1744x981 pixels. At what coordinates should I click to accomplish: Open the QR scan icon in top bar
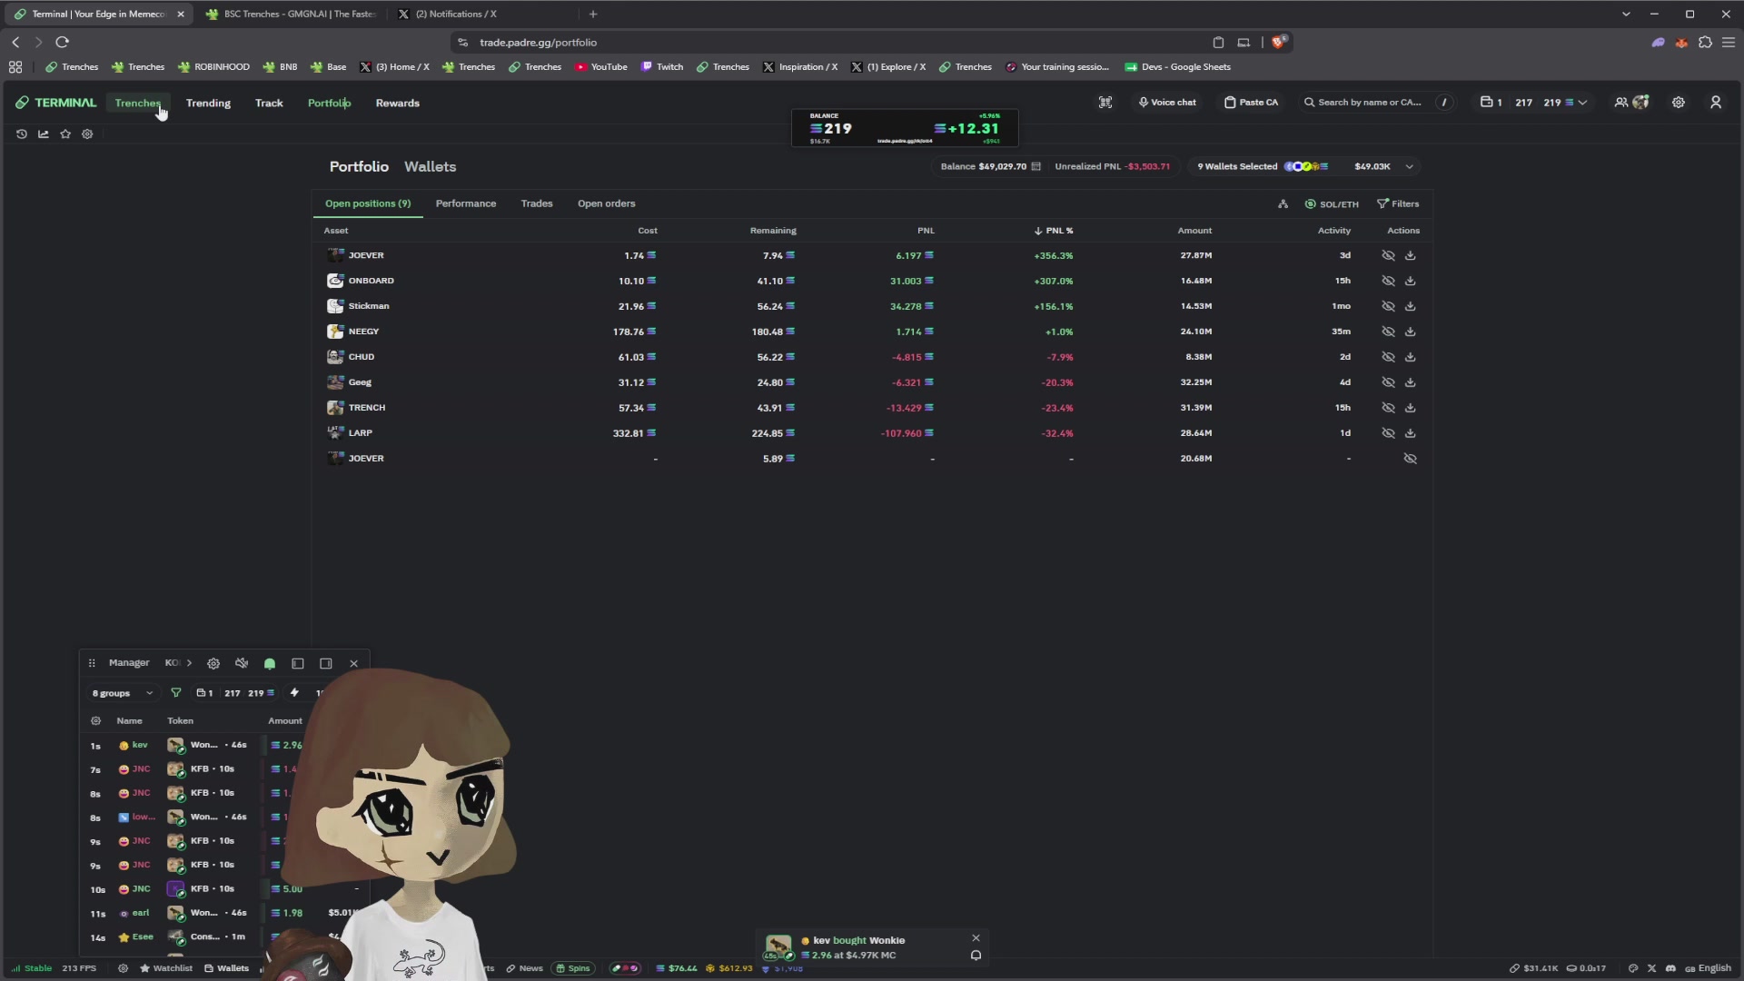coord(1105,103)
